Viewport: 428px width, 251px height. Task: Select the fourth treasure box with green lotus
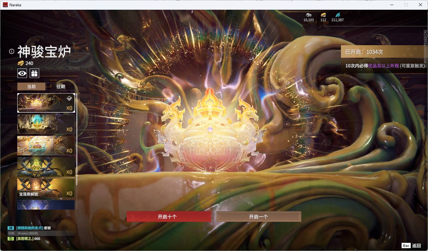point(46,167)
